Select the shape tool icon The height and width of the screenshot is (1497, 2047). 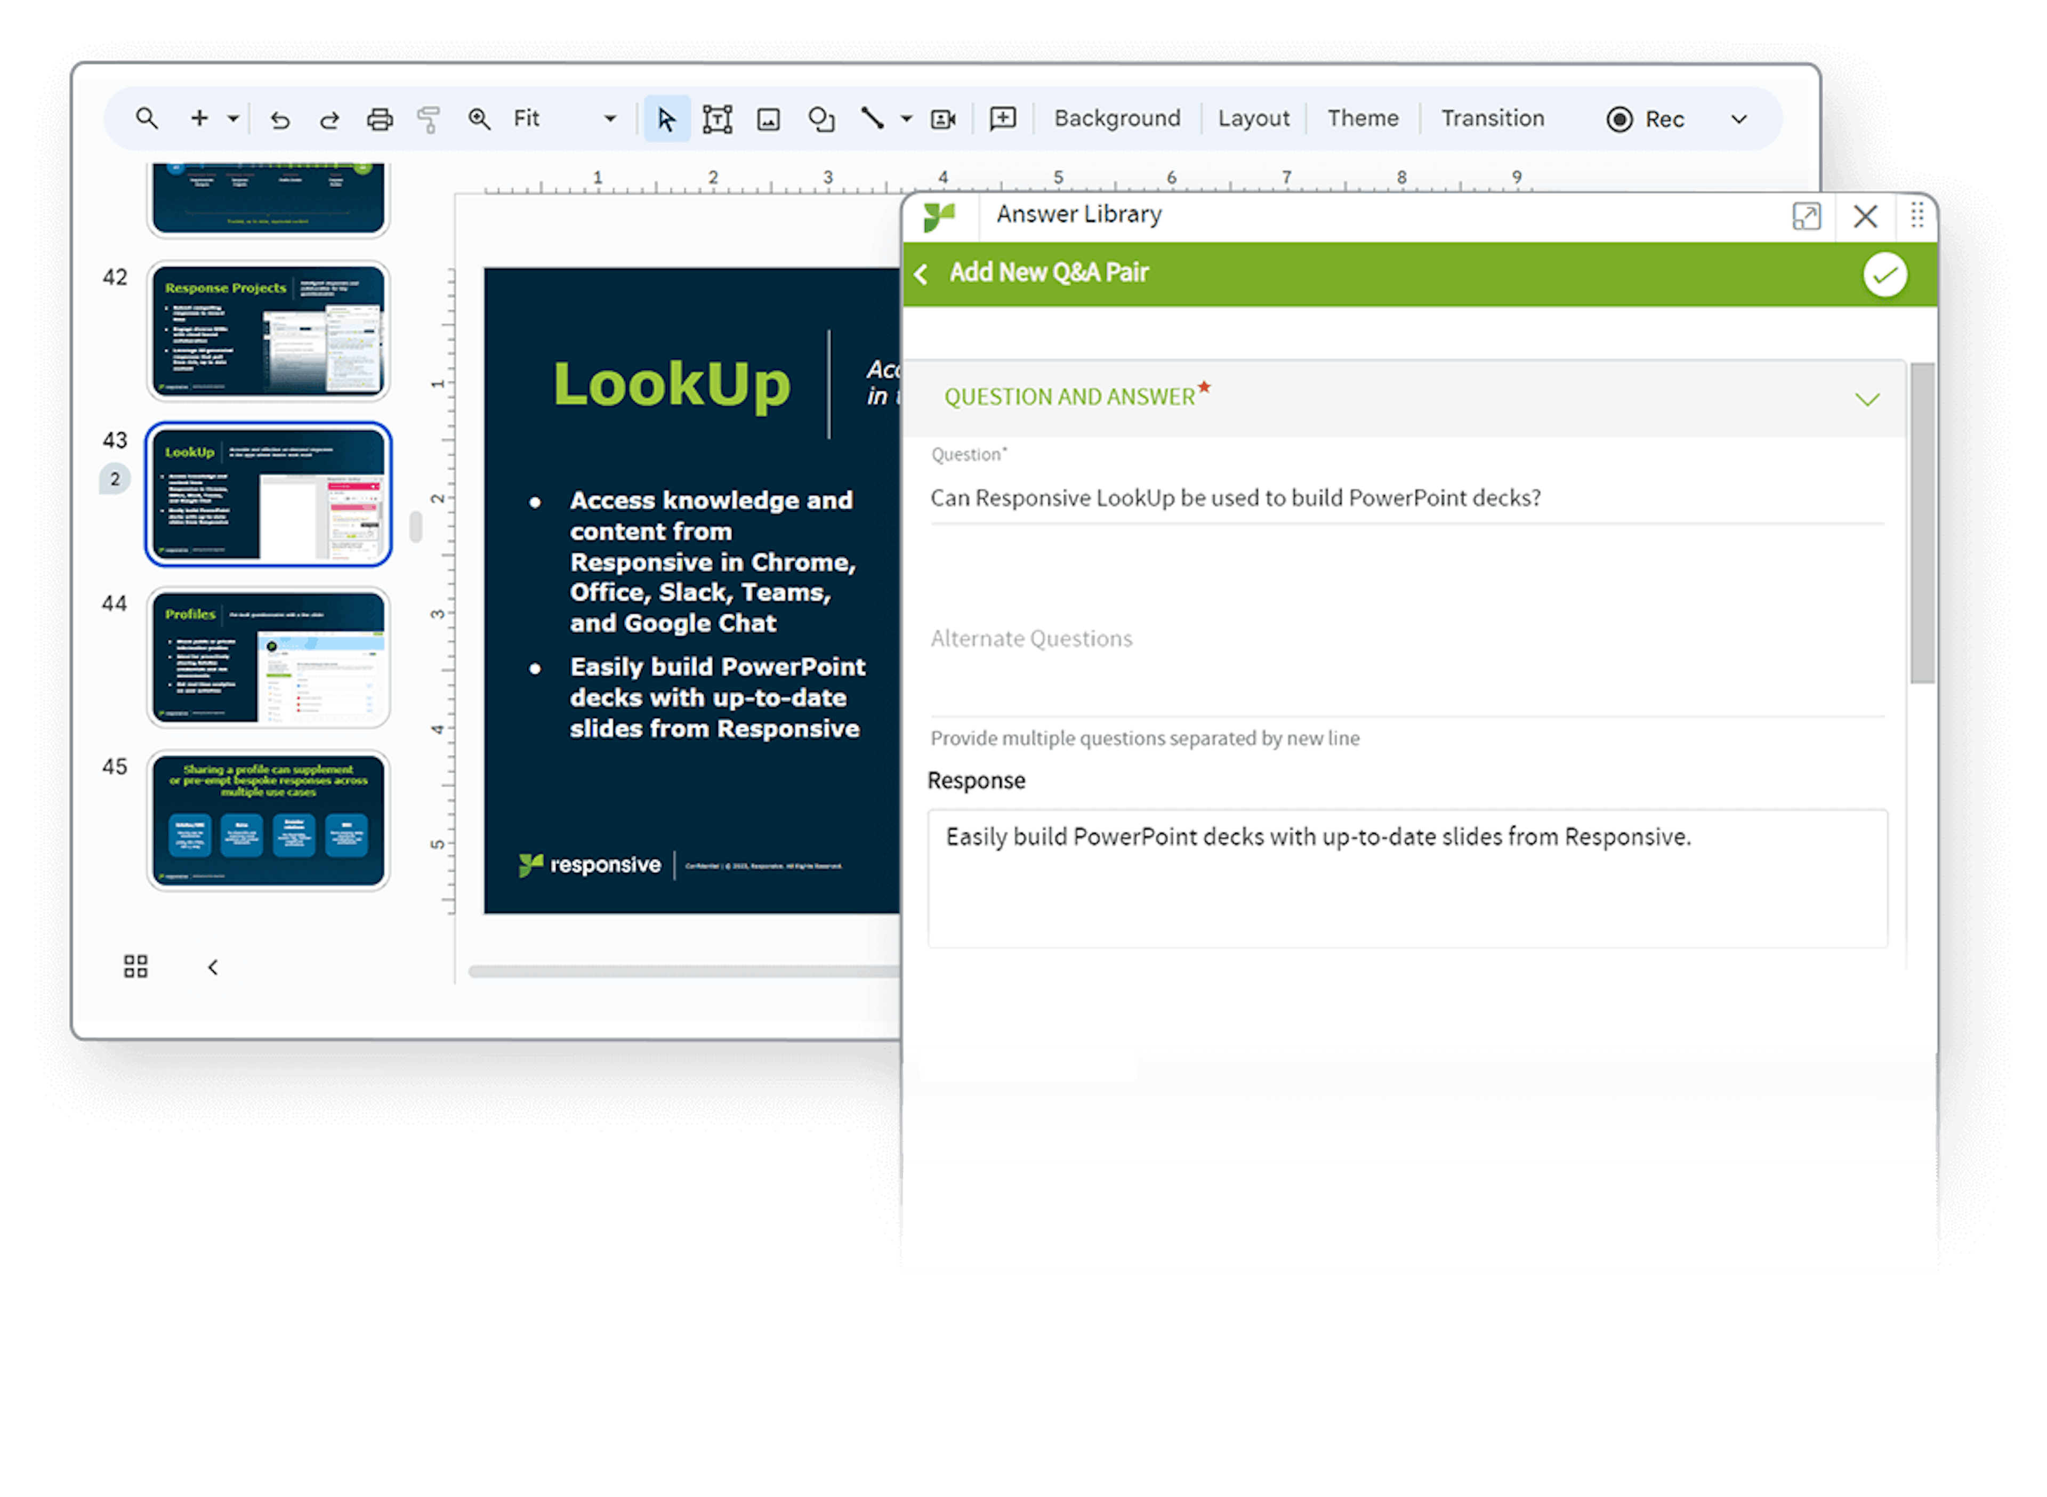tap(821, 119)
